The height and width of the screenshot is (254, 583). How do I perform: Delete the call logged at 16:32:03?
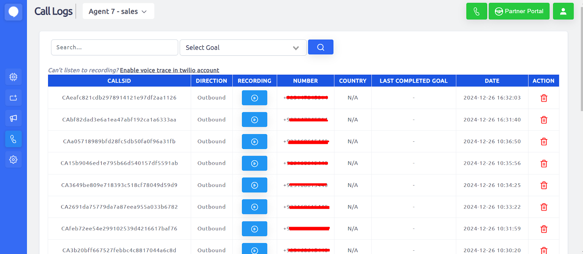click(x=544, y=98)
